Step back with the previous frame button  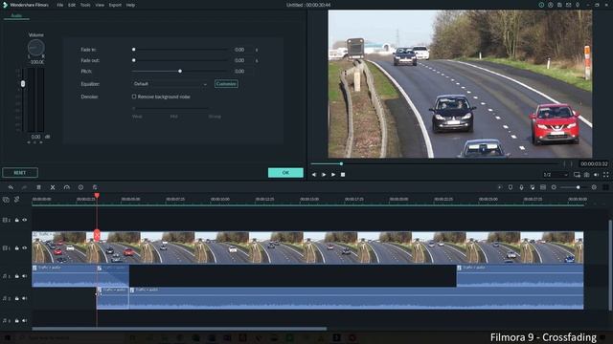314,175
